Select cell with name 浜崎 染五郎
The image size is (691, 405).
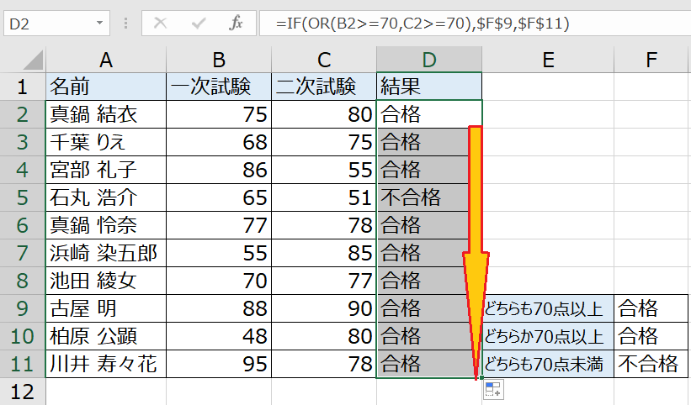106,253
